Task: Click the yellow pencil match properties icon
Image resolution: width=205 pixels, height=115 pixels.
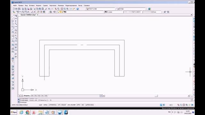Action: [74, 9]
